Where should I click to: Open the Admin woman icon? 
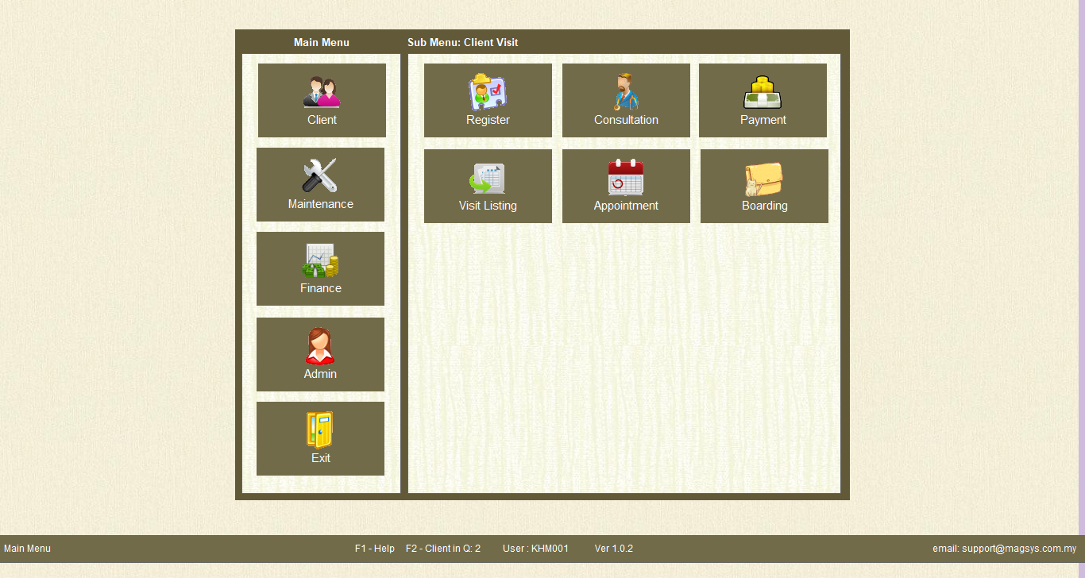320,346
